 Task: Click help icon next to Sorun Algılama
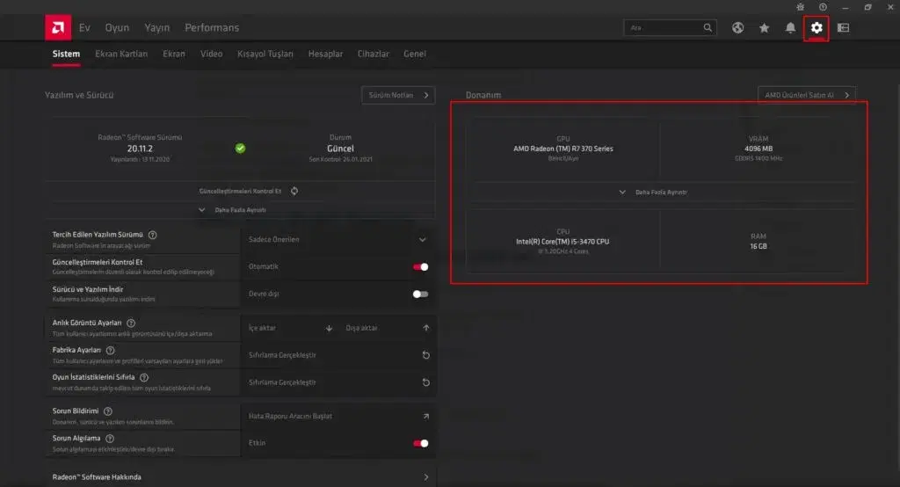[110, 438]
